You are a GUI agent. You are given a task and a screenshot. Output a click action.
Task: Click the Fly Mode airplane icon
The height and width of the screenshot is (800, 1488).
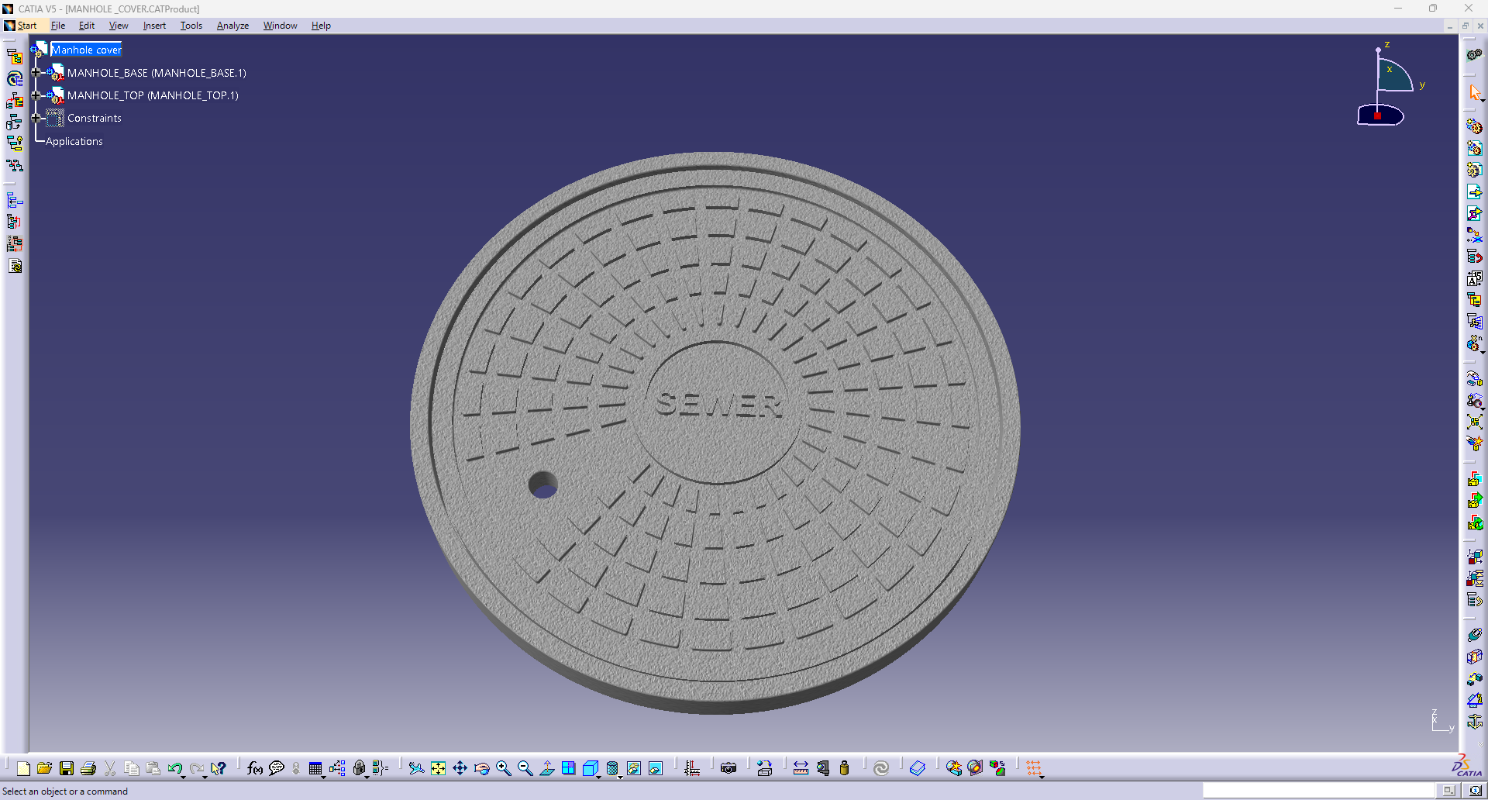coord(416,768)
